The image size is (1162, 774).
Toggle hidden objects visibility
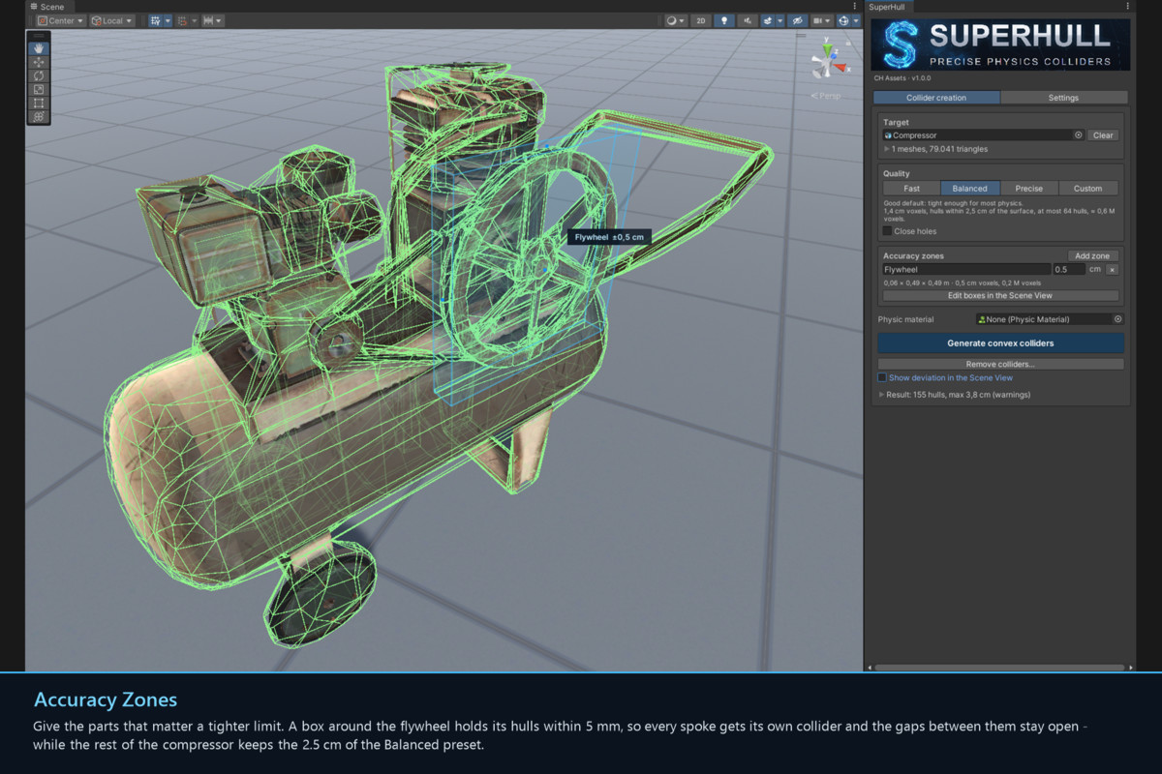pyautogui.click(x=798, y=20)
